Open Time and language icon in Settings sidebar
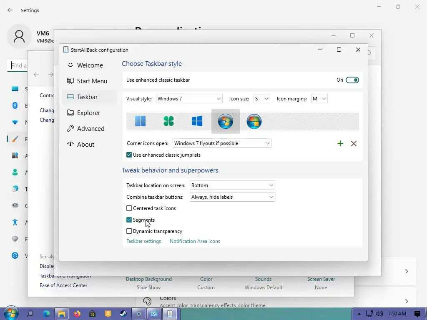 [15, 189]
